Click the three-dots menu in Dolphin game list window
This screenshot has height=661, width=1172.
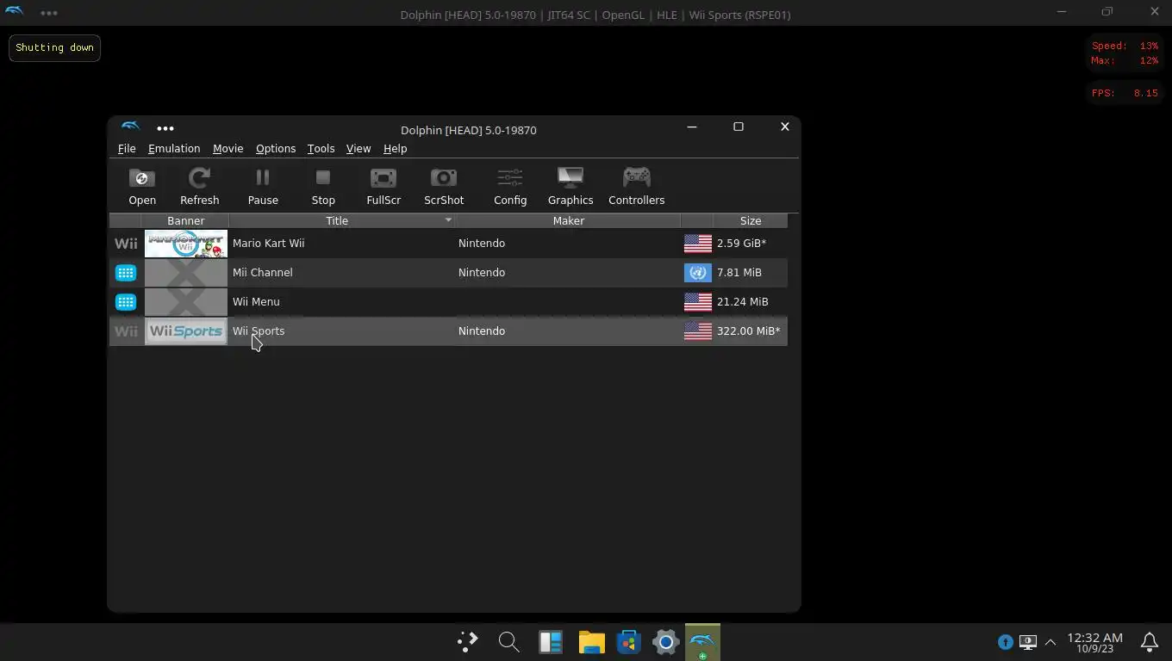click(165, 128)
